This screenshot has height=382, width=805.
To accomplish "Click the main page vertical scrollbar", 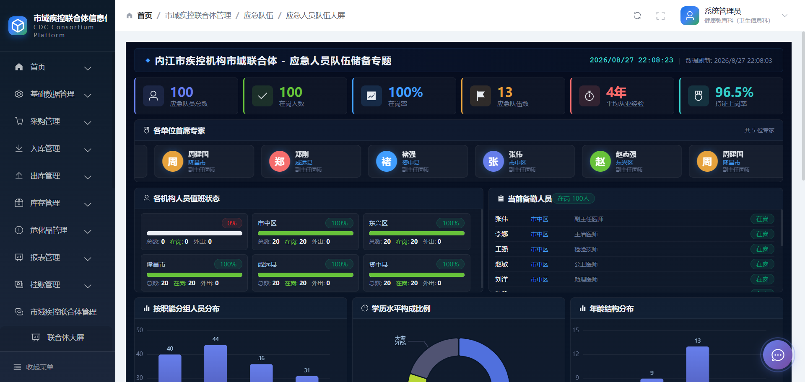I will pyautogui.click(x=803, y=107).
